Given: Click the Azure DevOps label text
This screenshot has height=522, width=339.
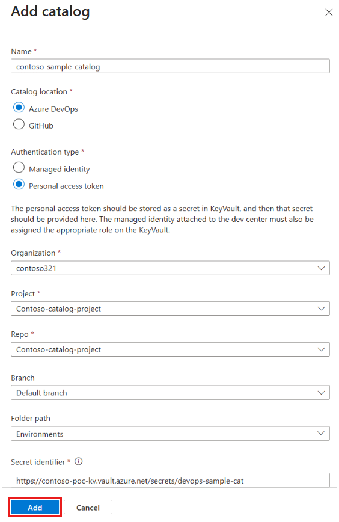Looking at the screenshot, I should pos(53,109).
